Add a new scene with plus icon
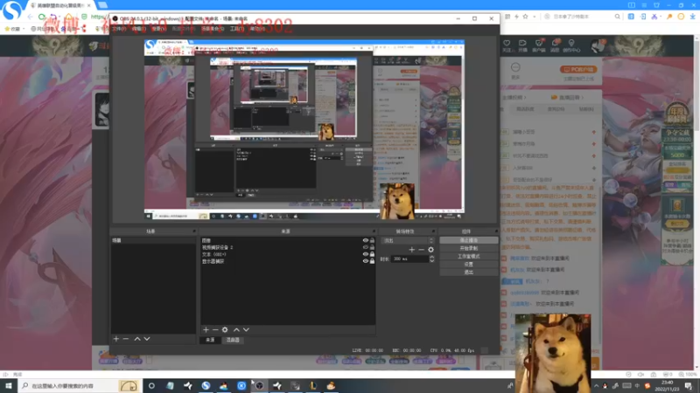700x393 pixels. coord(116,339)
